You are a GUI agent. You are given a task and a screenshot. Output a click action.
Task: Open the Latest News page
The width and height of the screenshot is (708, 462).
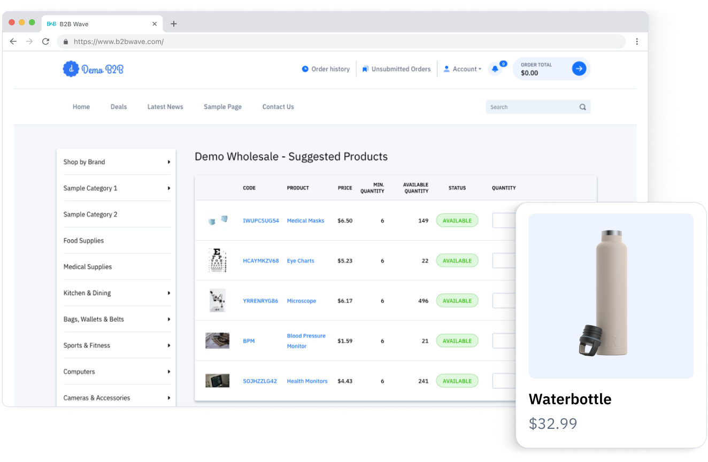click(x=165, y=107)
